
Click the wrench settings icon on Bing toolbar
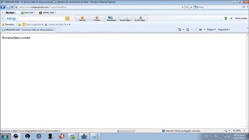click(231, 18)
